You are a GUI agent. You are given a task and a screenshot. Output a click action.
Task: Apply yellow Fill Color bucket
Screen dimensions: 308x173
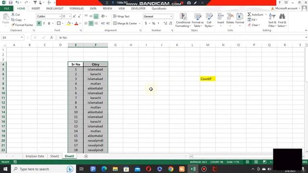pyautogui.click(x=68, y=24)
